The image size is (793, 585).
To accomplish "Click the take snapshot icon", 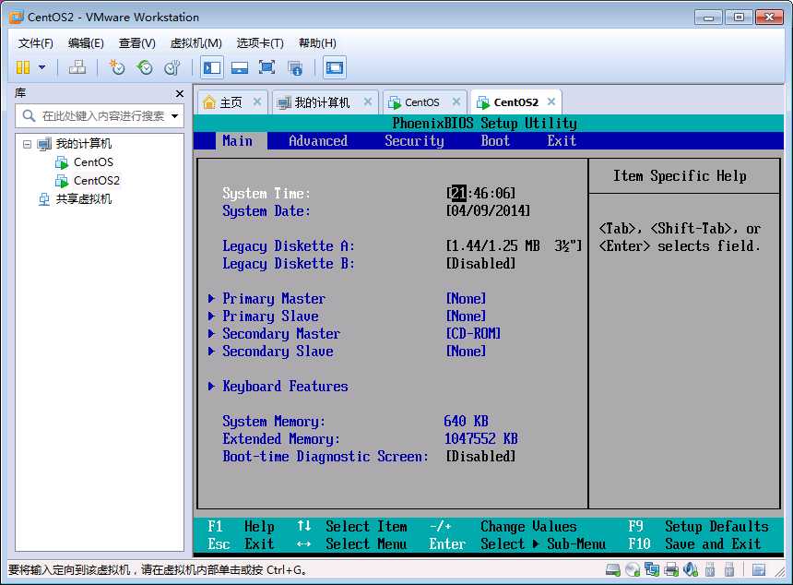I will 117,67.
